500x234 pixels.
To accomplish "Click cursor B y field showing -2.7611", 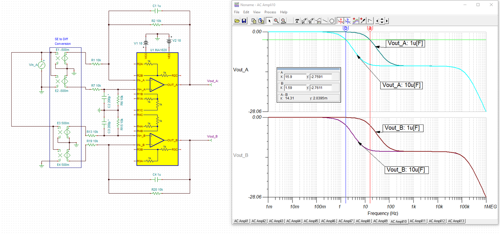I will [x=321, y=88].
